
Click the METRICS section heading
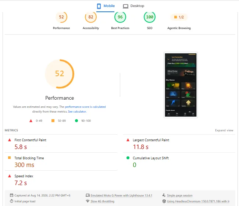coord(11,130)
